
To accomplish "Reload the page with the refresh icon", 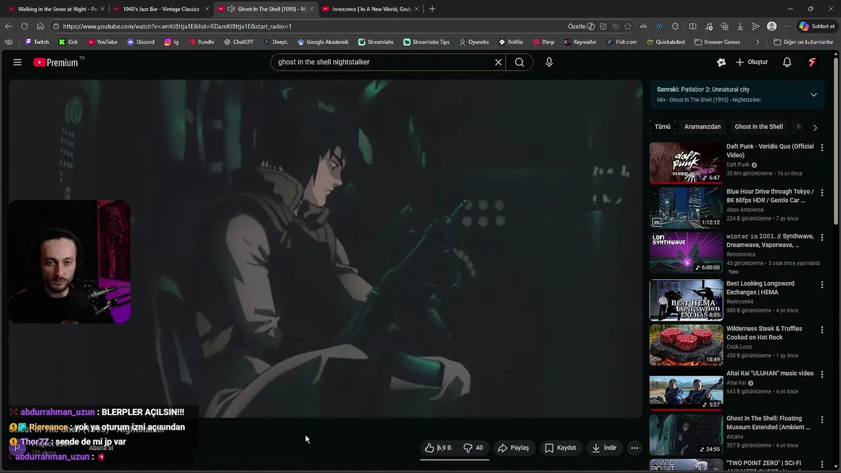I will click(x=24, y=26).
